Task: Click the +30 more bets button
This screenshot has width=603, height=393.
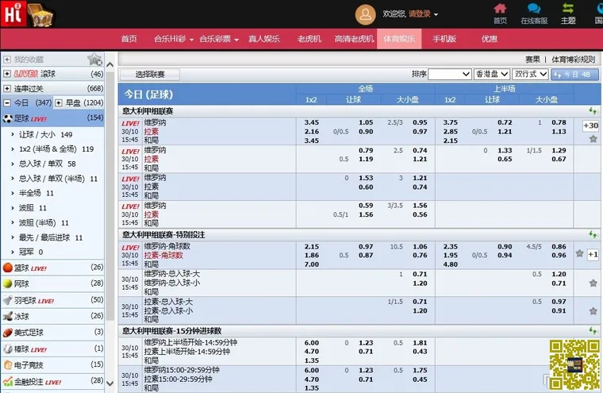Action: (590, 125)
